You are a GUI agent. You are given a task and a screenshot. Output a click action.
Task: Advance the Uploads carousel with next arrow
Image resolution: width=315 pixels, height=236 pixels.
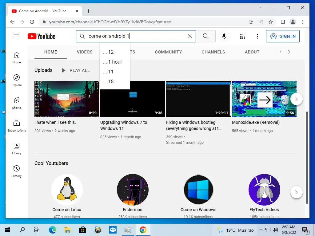[296, 99]
